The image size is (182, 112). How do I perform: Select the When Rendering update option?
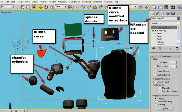156,101
